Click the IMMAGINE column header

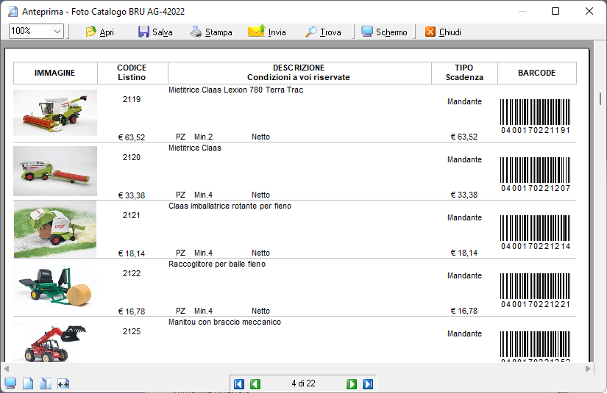tap(55, 73)
